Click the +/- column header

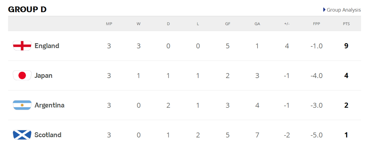(x=287, y=24)
